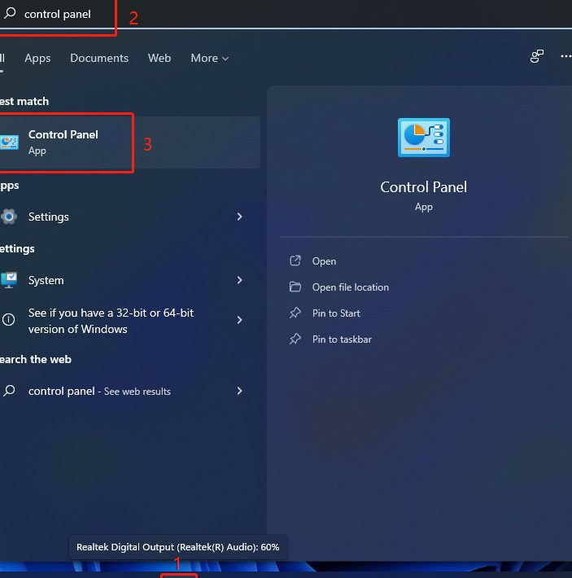572x578 pixels.
Task: Expand the Settings result arrow
Action: click(240, 217)
